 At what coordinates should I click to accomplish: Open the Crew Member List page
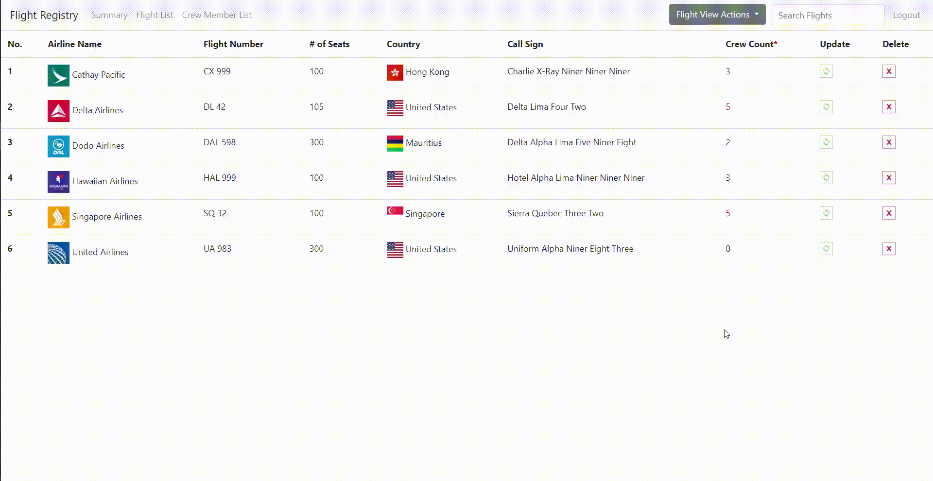click(x=217, y=15)
